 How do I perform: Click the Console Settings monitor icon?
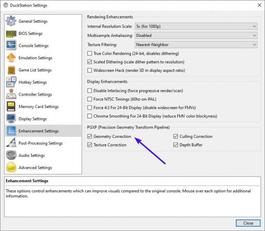(x=11, y=46)
